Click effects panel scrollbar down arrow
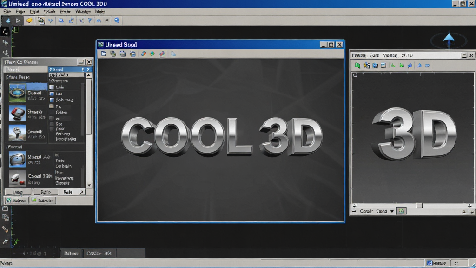 89,185
